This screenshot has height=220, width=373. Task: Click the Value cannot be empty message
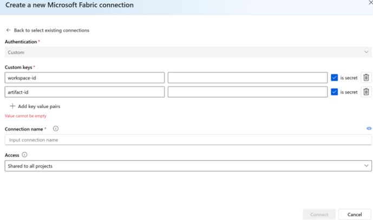pyautogui.click(x=25, y=116)
